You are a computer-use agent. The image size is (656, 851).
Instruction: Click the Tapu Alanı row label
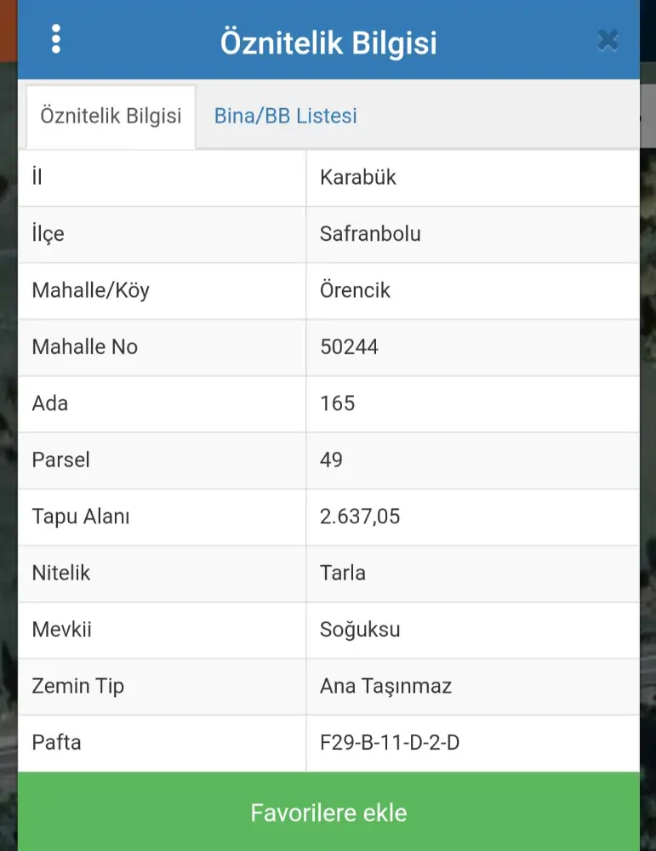81,517
